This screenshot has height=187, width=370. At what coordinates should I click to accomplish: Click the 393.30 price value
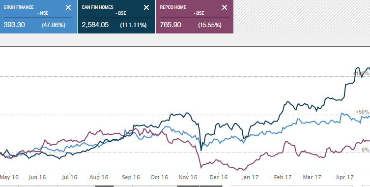(14, 25)
